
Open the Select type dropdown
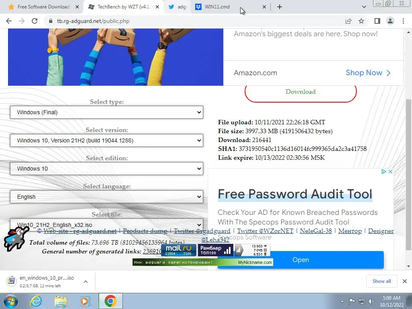(107, 112)
